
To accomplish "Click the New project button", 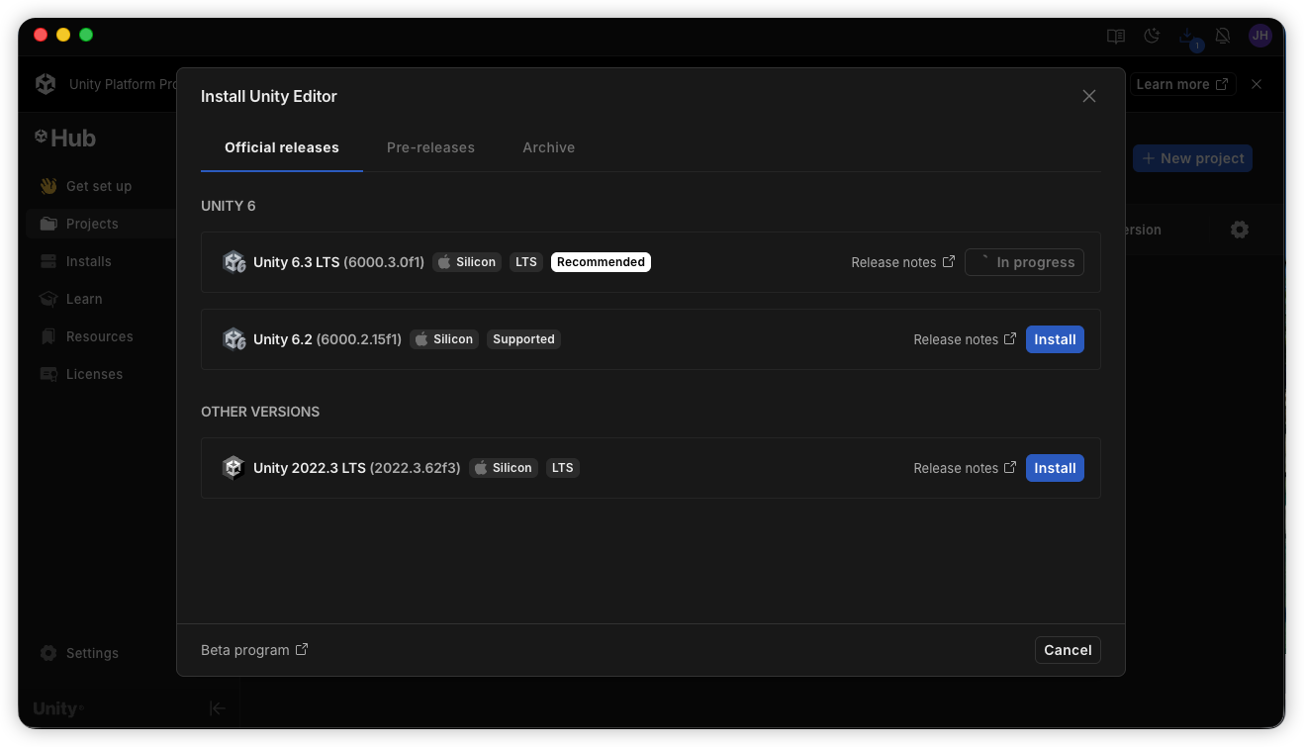I will (1192, 158).
